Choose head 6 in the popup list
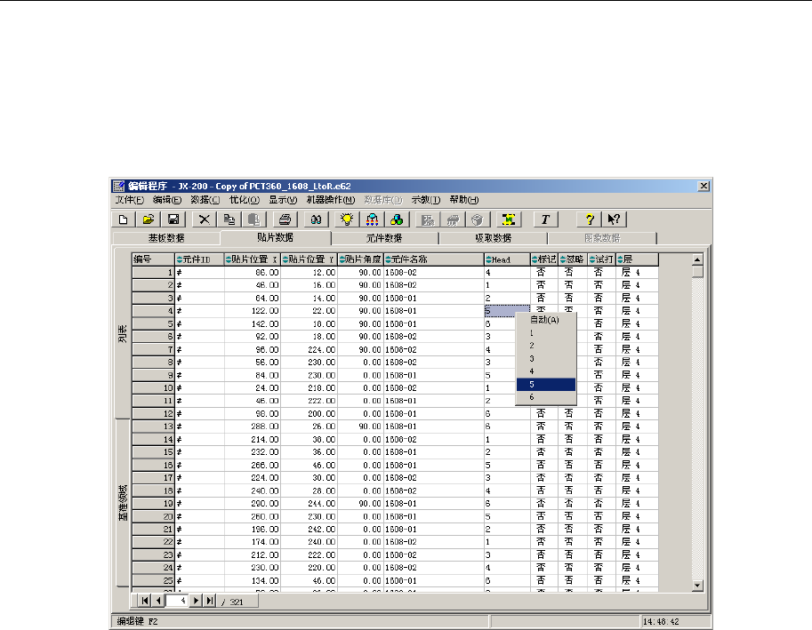 [x=546, y=397]
